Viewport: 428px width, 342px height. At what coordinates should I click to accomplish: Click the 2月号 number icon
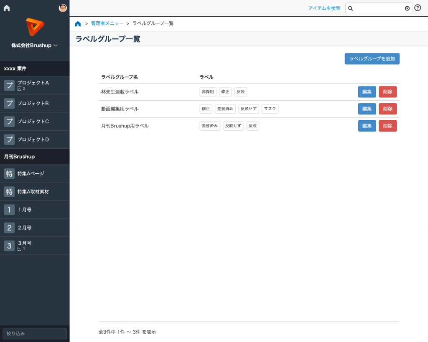9,228
